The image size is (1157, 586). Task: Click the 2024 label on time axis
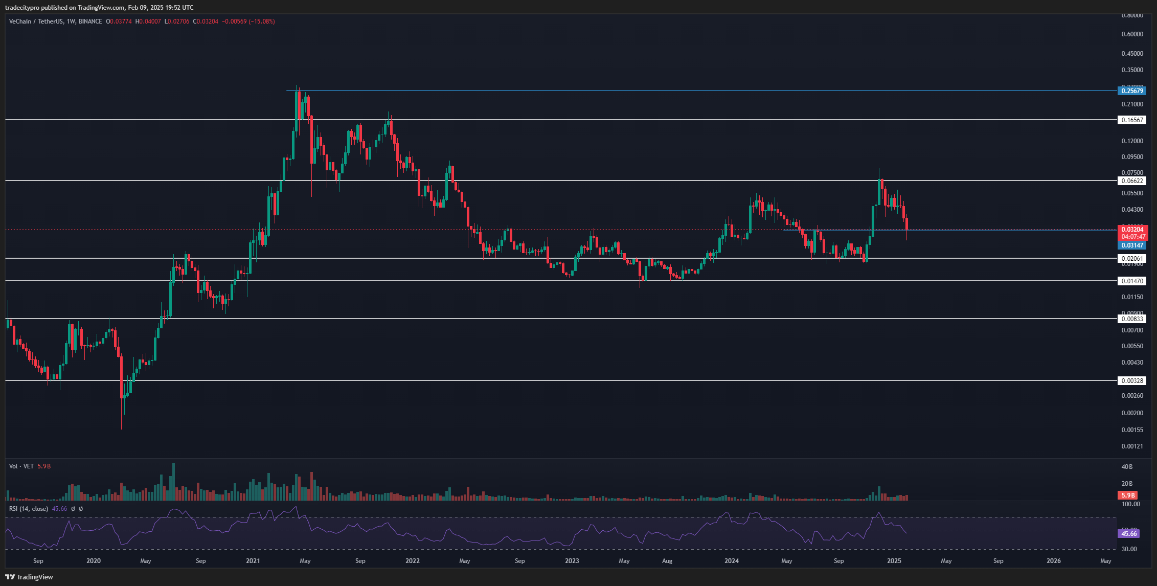pos(732,561)
